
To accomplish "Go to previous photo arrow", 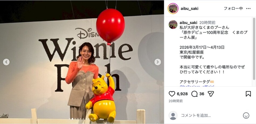I will pyautogui.click(x=6, y=62).
